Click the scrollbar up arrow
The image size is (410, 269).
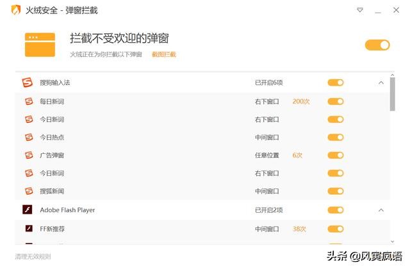pyautogui.click(x=392, y=75)
